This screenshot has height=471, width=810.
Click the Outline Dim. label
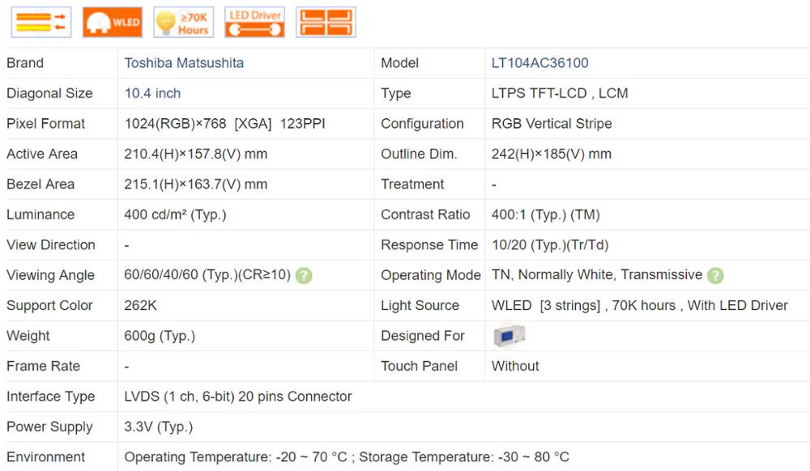coord(419,155)
